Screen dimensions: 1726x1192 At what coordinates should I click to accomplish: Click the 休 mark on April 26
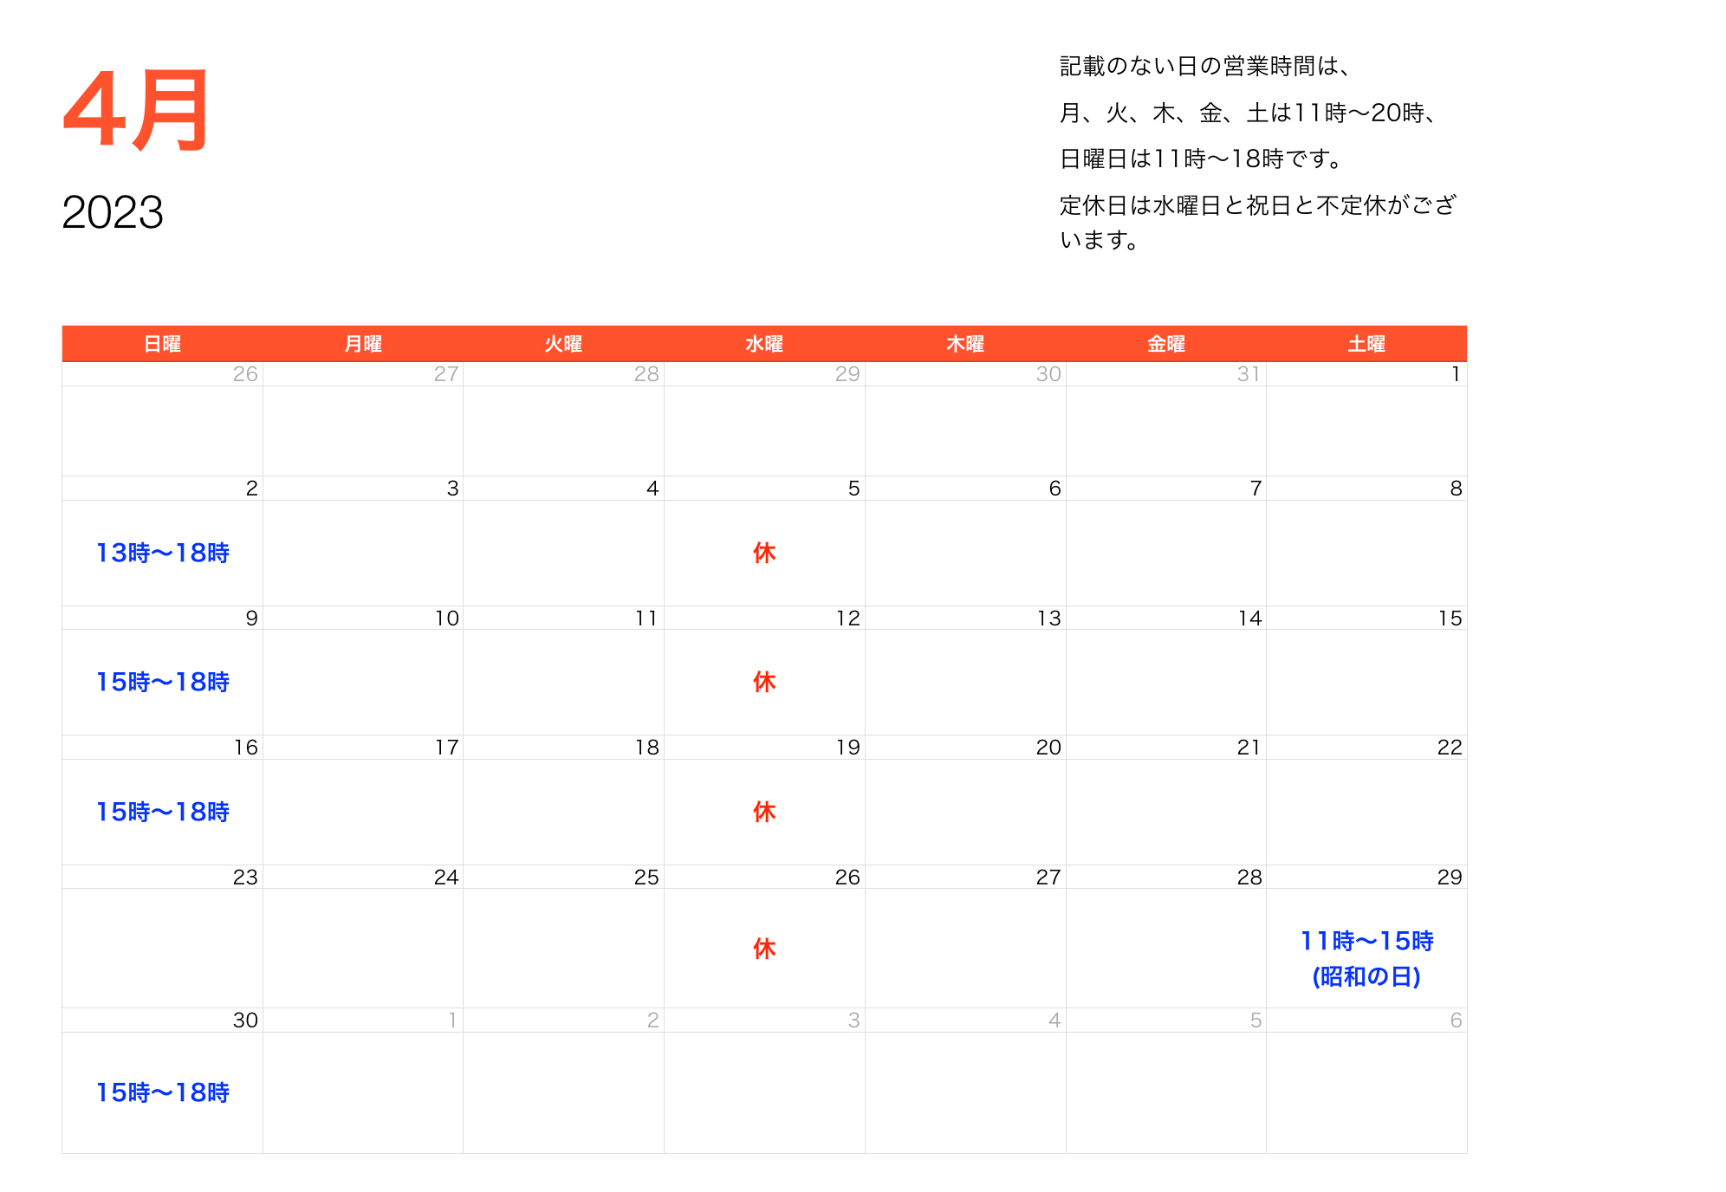(x=764, y=949)
